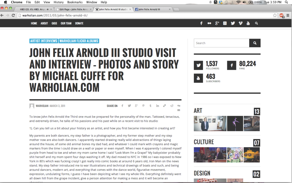
Task: Reload the page with the refresh button
Action: 13,15
